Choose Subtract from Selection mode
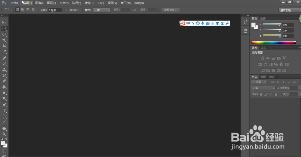301x157 pixels. click(28, 10)
